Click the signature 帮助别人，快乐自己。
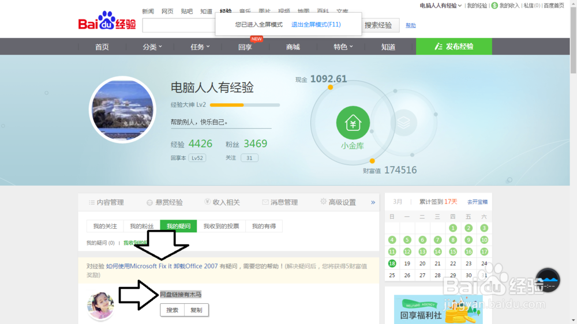Screen dimensions: 577x324 coord(199,122)
